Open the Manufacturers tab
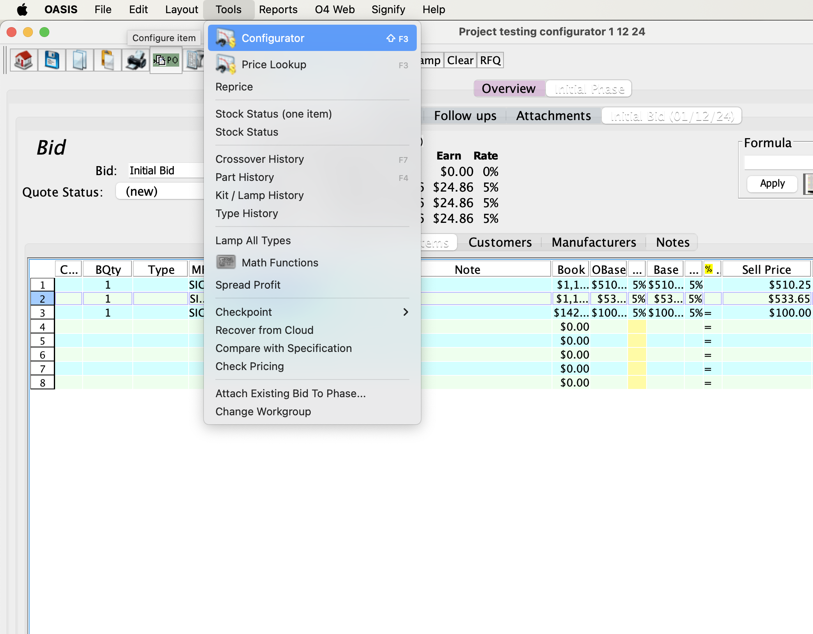813x634 pixels. coord(594,242)
